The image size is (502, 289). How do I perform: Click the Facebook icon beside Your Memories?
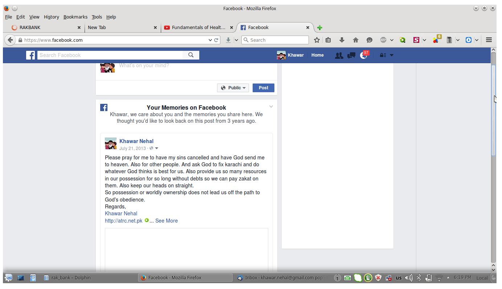point(104,107)
